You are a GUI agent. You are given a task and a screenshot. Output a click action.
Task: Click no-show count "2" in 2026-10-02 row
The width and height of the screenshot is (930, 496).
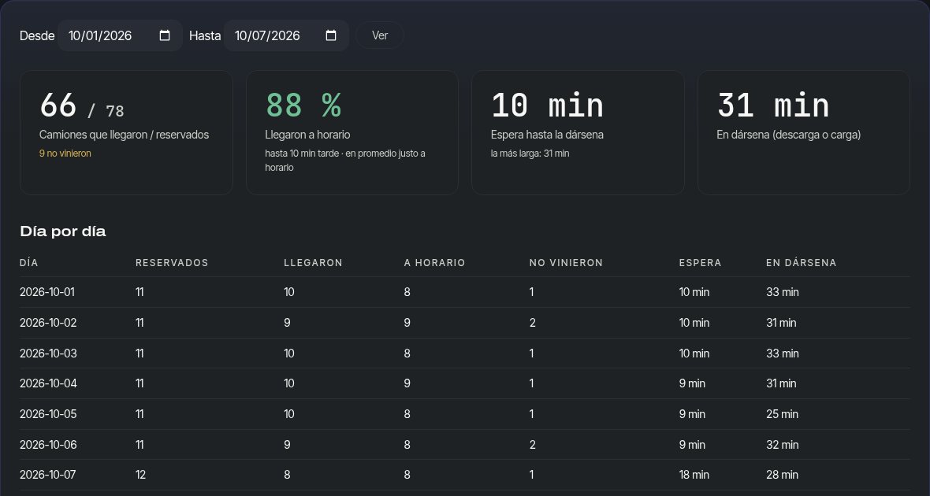click(x=533, y=323)
